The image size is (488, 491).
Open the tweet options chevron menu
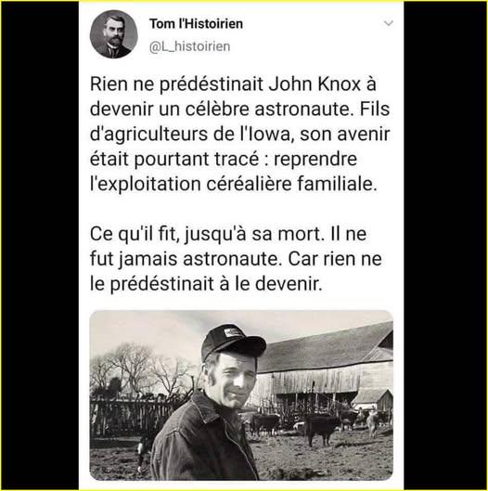click(x=388, y=23)
